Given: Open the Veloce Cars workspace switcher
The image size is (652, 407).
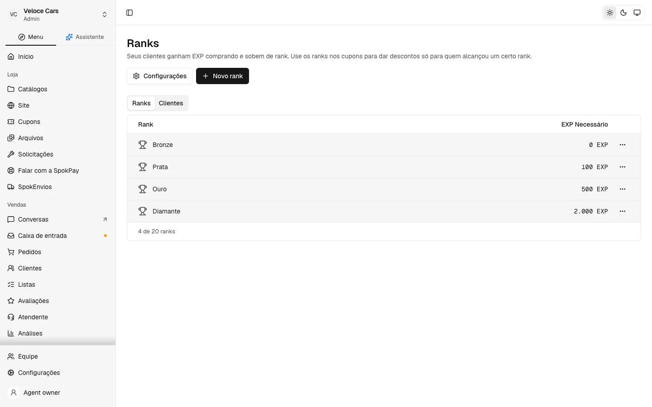Looking at the screenshot, I should coord(58,14).
